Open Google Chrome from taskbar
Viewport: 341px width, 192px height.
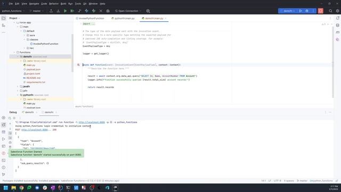21,188
